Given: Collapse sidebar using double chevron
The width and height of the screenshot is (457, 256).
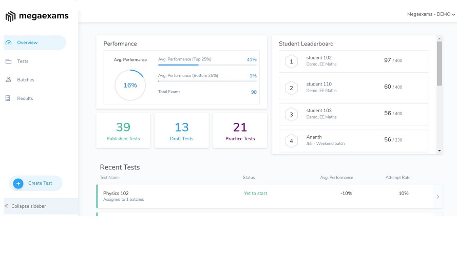Looking at the screenshot, I should (7, 206).
